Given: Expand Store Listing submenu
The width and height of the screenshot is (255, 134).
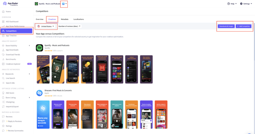Looking at the screenshot, I should (x=29, y=98).
